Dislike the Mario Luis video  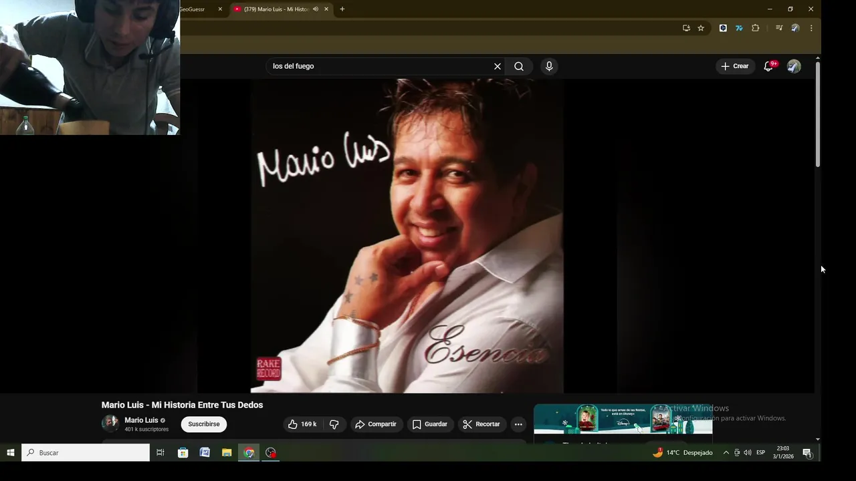334,424
